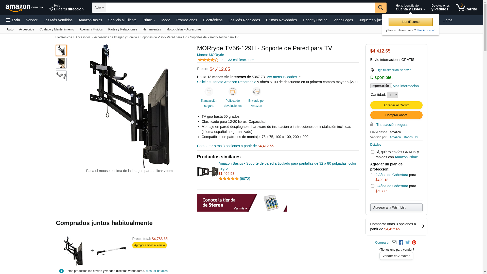The width and height of the screenshot is (487, 274).
Task: Expand Ver mensualidades options
Action: [x=284, y=77]
